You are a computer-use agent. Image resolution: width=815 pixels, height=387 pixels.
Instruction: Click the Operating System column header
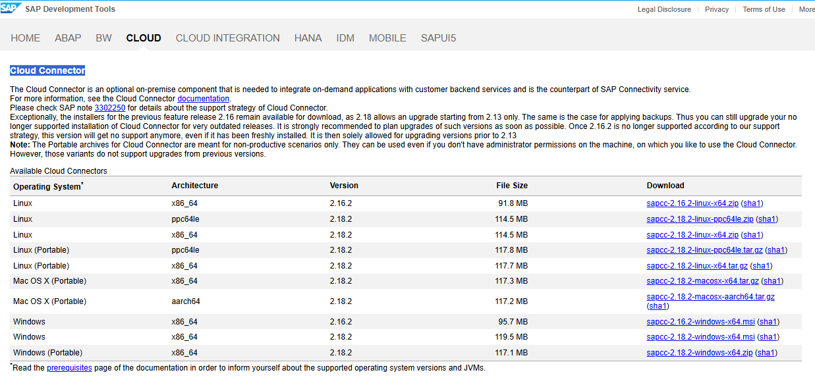[48, 186]
